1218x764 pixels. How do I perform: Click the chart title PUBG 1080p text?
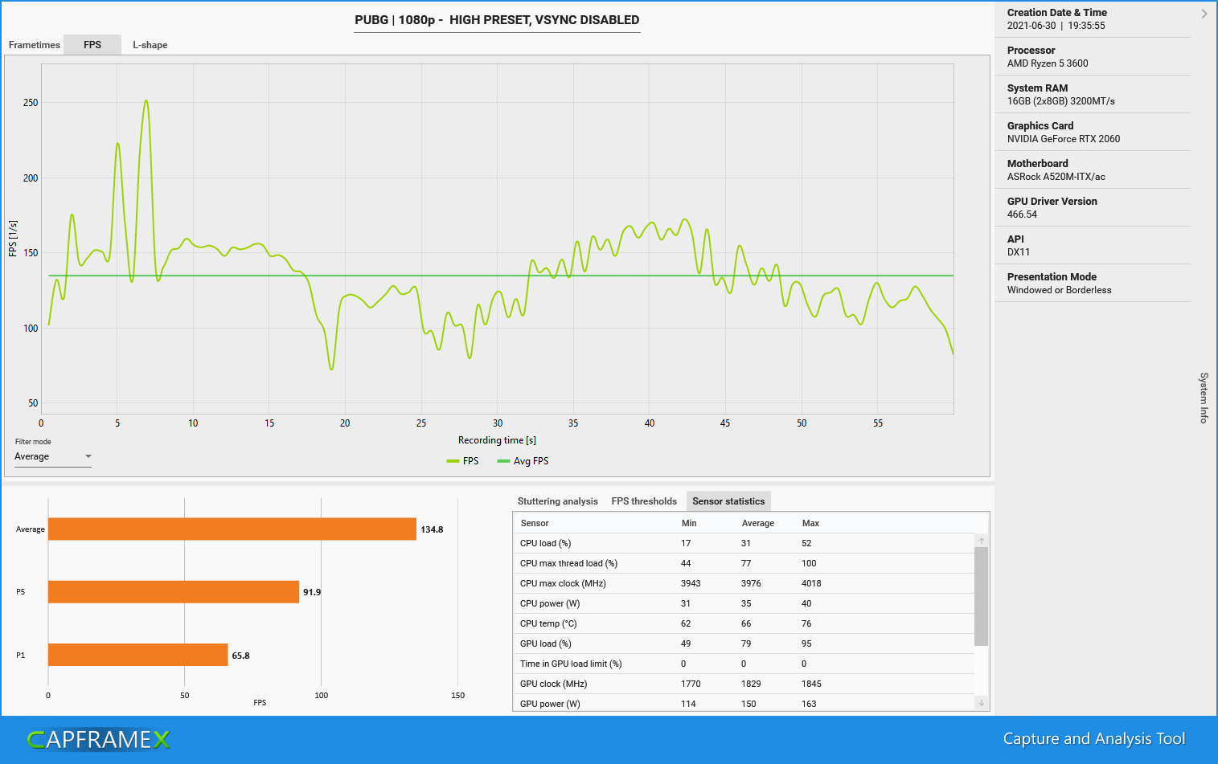coord(497,20)
